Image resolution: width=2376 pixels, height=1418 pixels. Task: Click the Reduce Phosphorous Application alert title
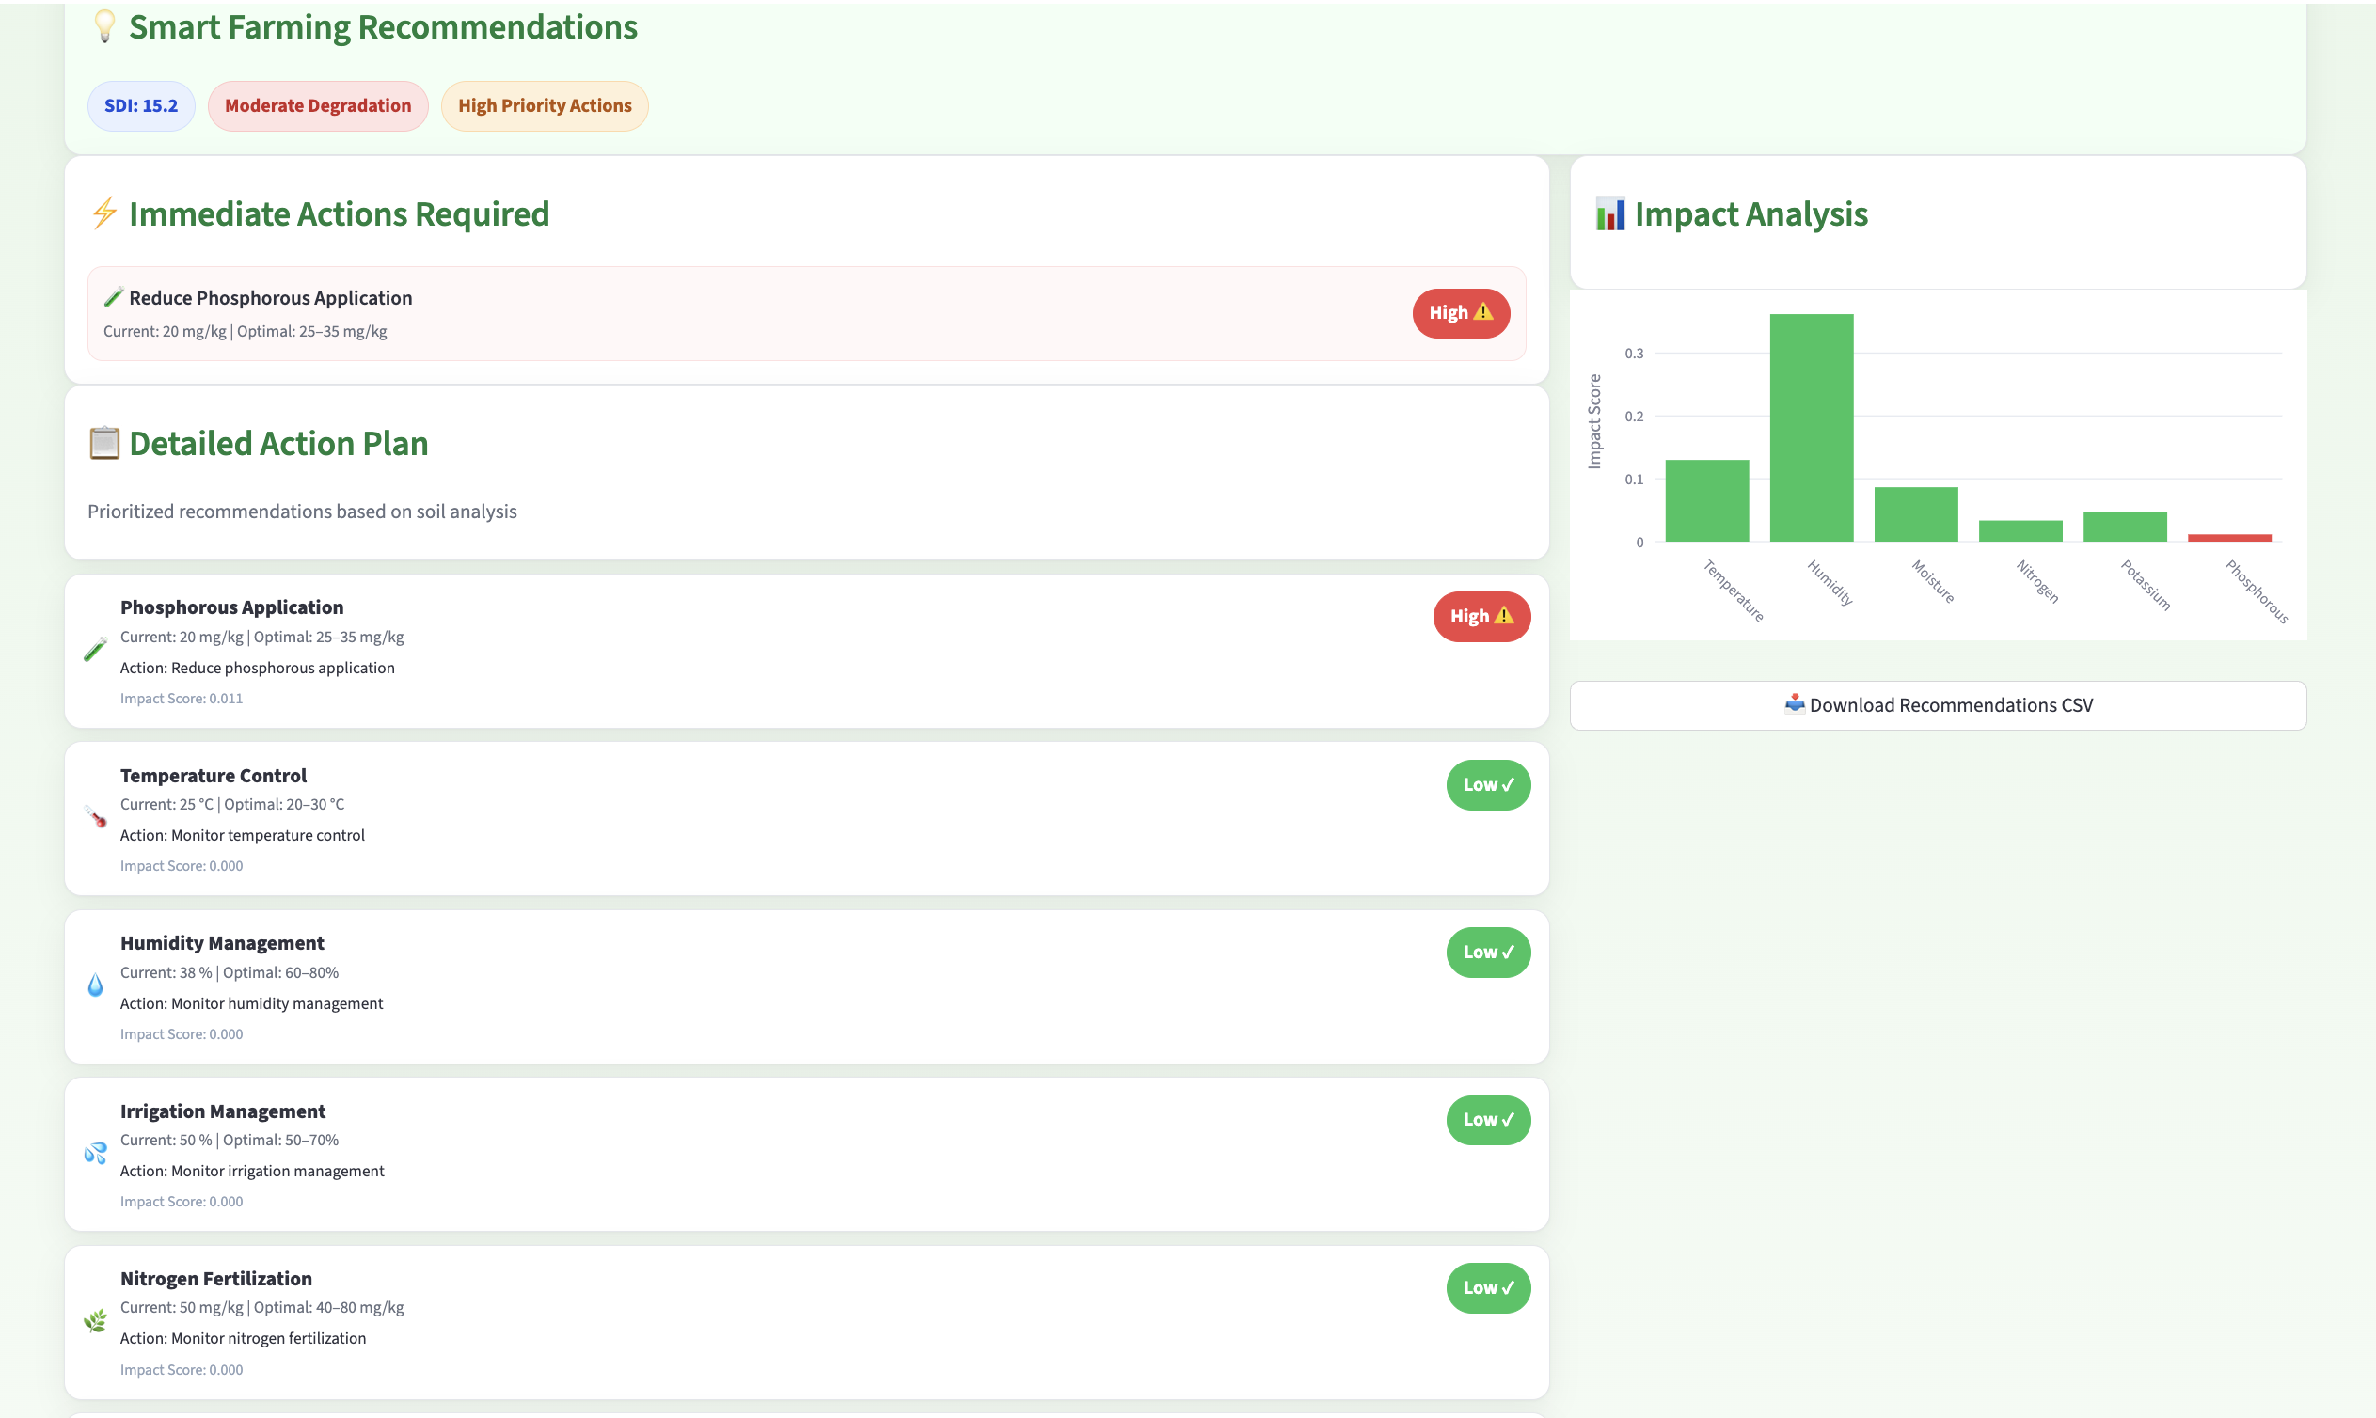271,298
